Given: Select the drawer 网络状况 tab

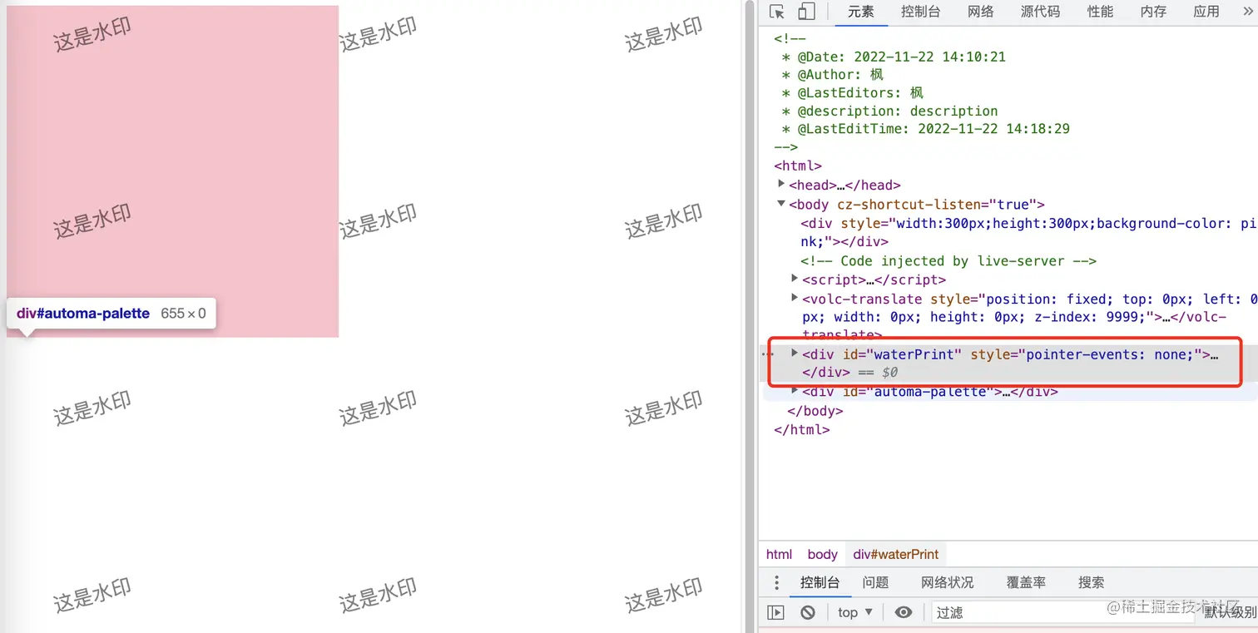Looking at the screenshot, I should pyautogui.click(x=947, y=582).
